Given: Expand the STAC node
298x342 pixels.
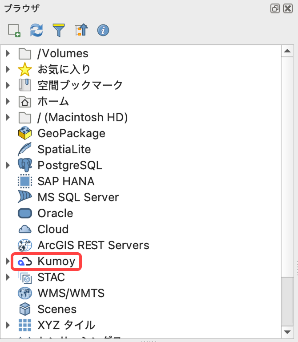Looking at the screenshot, I should click(8, 278).
